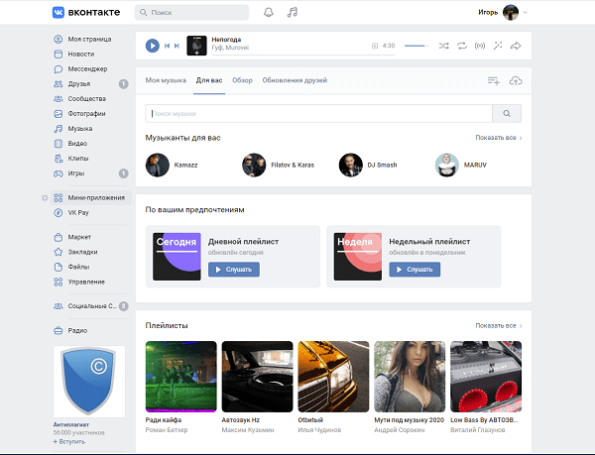Seek in the track progress bar
Viewport: 595px width, 455px height.
[302, 55]
